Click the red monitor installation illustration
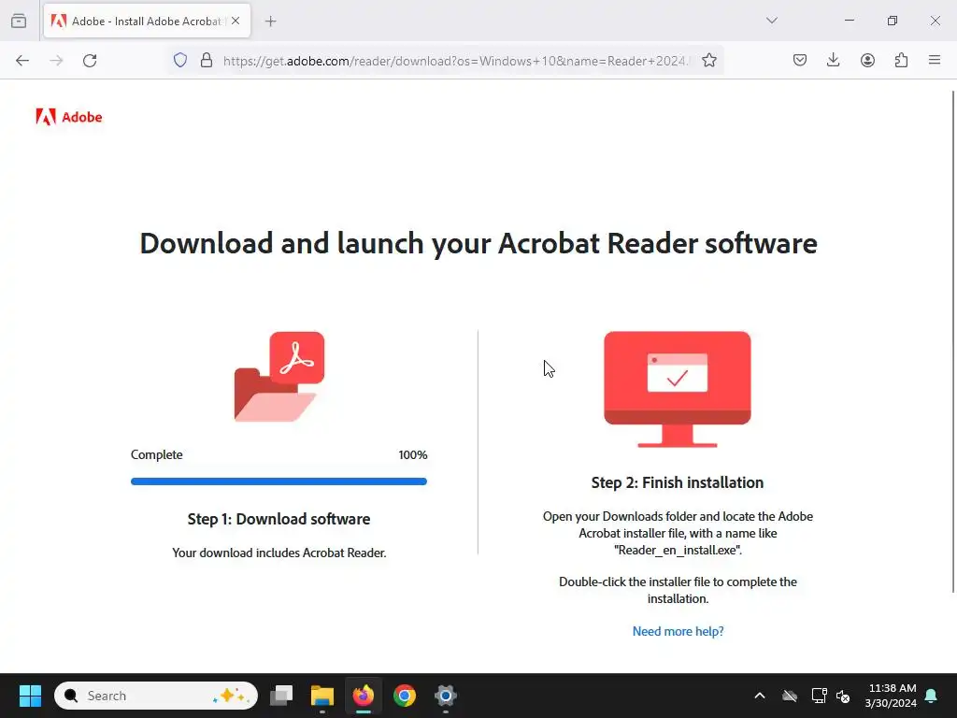 (x=678, y=390)
